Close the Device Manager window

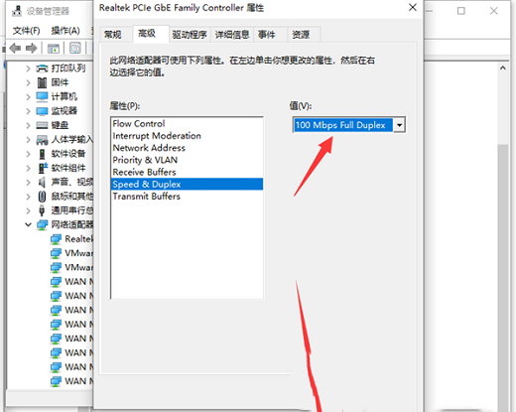tap(494, 11)
